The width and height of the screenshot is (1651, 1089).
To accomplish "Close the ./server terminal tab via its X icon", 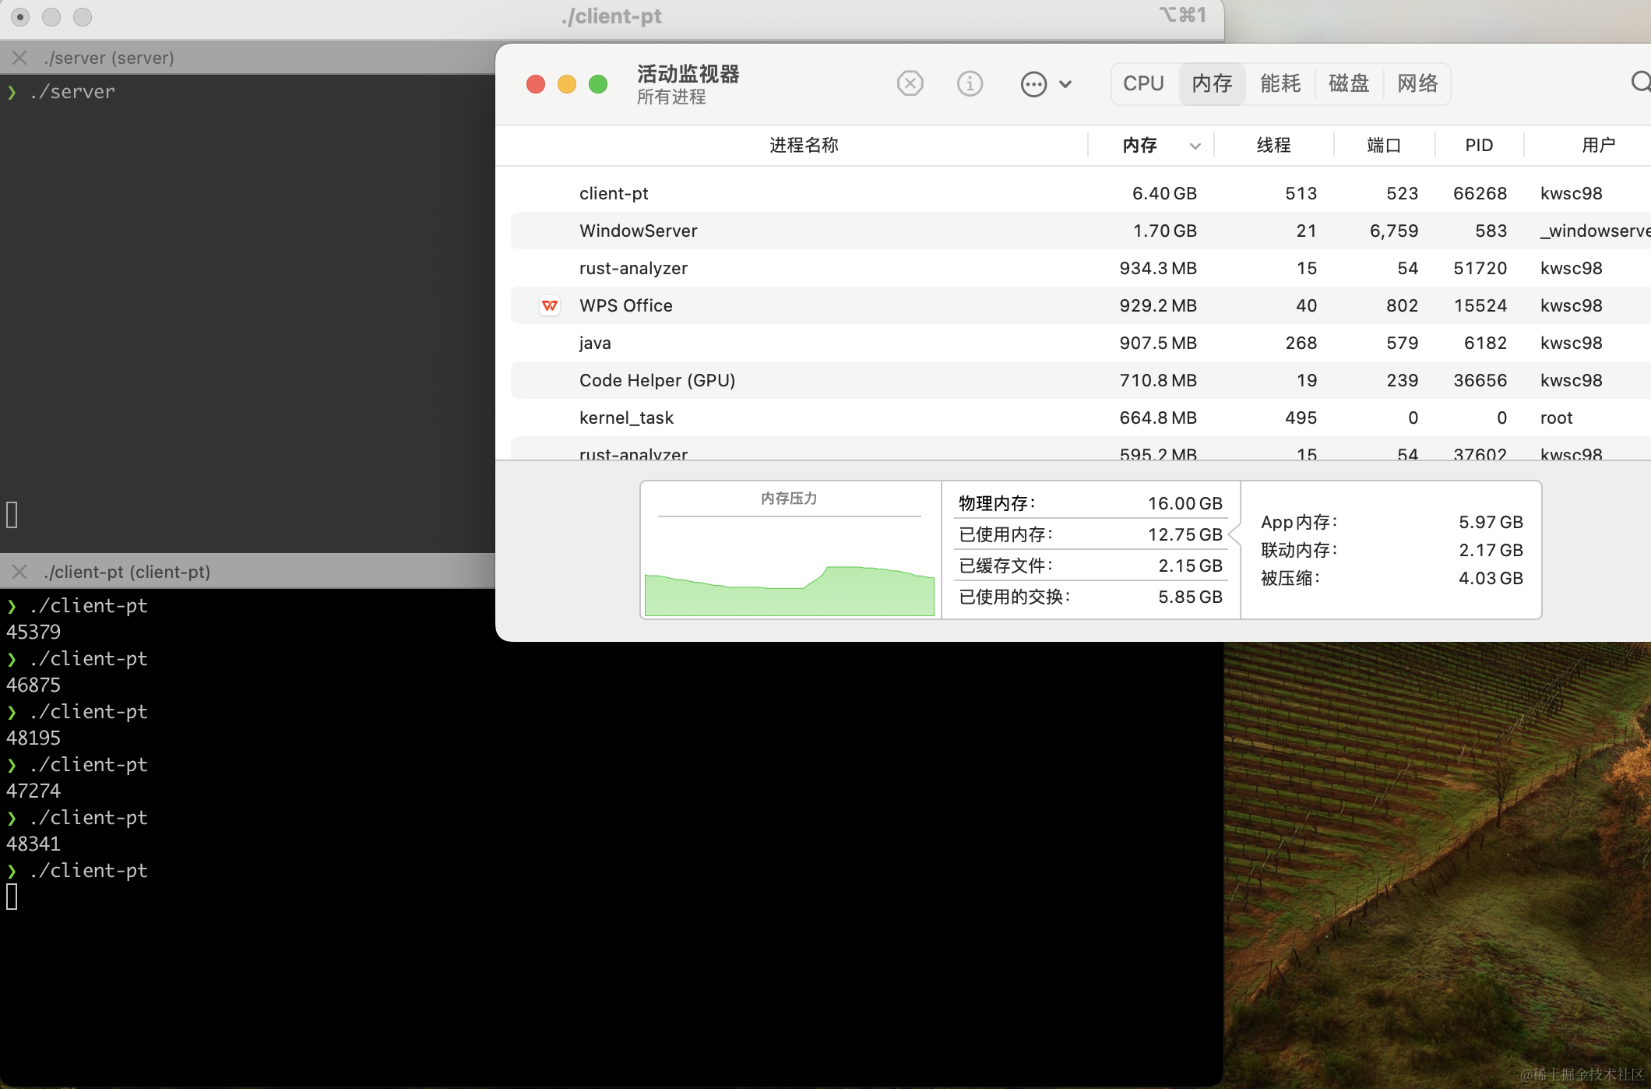I will (19, 57).
